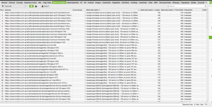The width and height of the screenshot is (212, 107).
Task: Open the External tab
Action: (x=12, y=2)
